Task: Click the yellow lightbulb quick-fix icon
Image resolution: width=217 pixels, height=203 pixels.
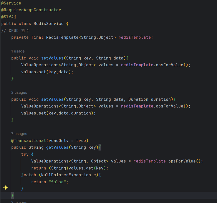Action: (x=6, y=187)
